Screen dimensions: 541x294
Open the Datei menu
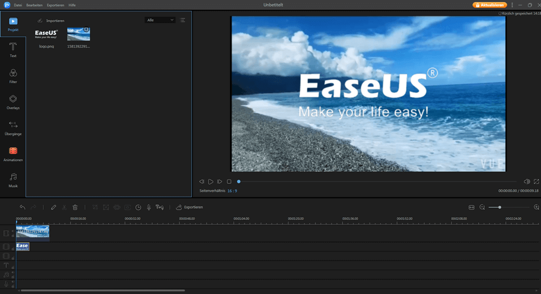point(18,4)
